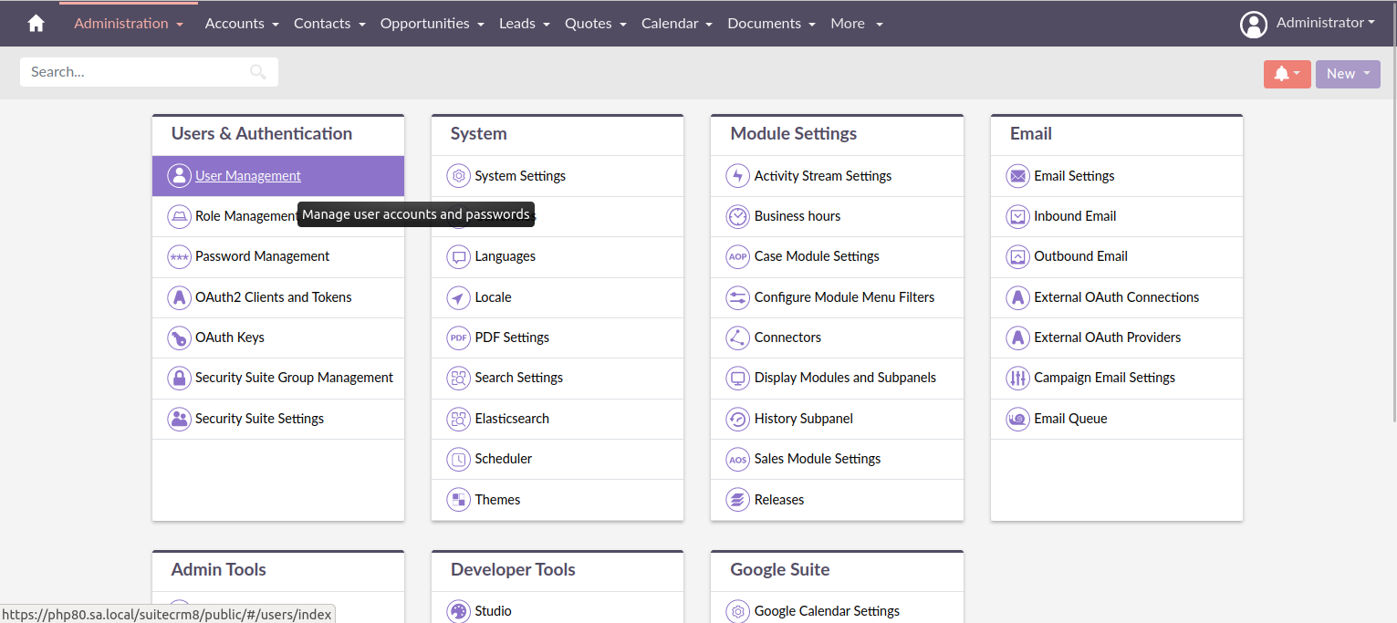Click the Email Queue envelope icon
This screenshot has height=623, width=1397.
[x=1017, y=419]
